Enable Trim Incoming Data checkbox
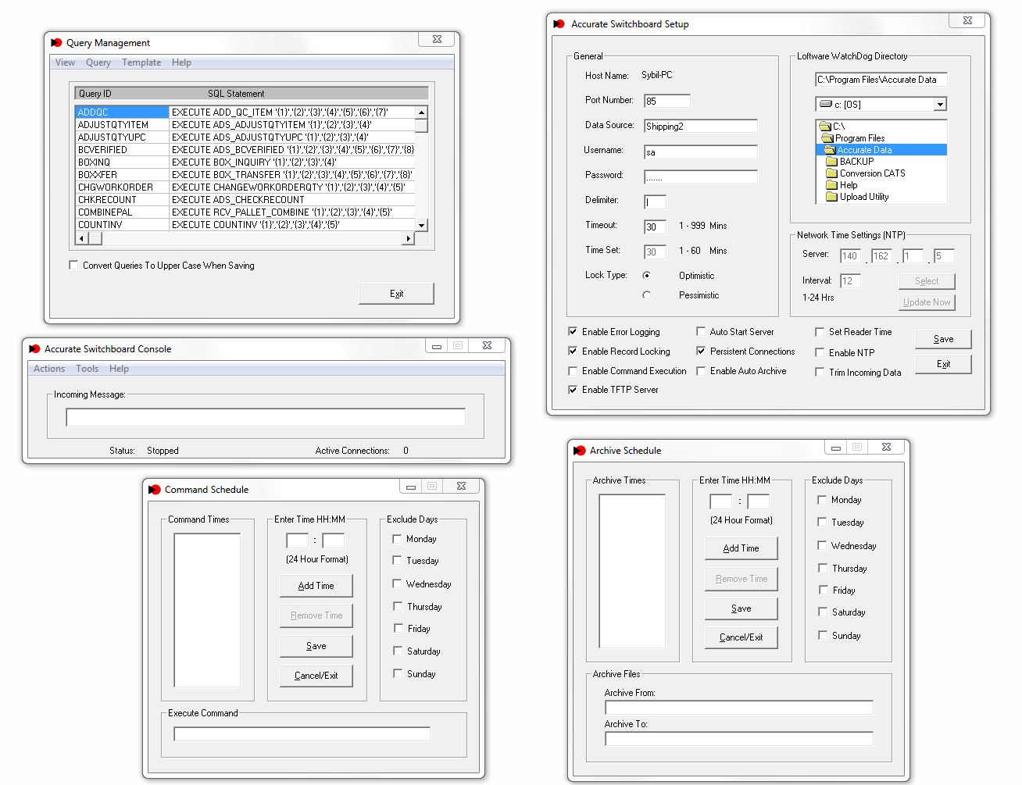The image size is (1022, 785). pos(820,372)
